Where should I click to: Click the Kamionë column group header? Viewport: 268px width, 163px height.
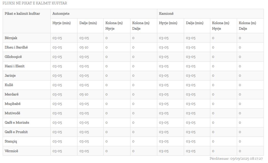pyautogui.click(x=166, y=14)
